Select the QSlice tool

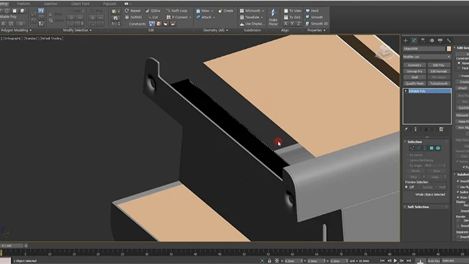coord(153,11)
